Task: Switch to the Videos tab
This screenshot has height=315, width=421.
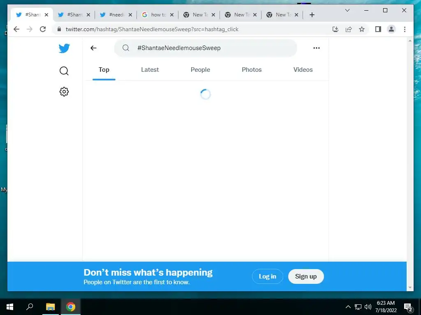Action: point(303,70)
